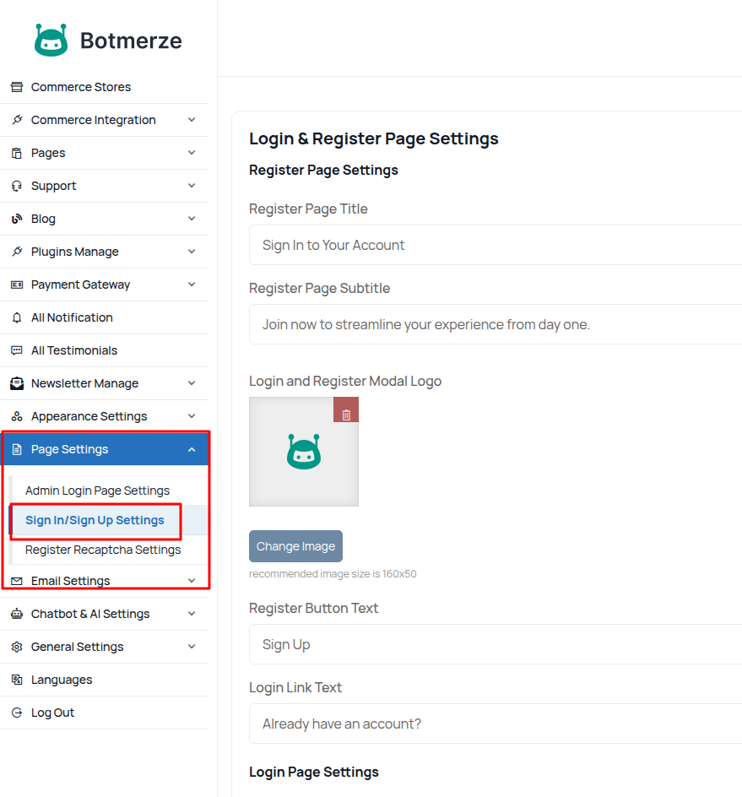Viewport: 742px width, 797px height.
Task: Click the Register Page Title field
Action: (x=495, y=245)
